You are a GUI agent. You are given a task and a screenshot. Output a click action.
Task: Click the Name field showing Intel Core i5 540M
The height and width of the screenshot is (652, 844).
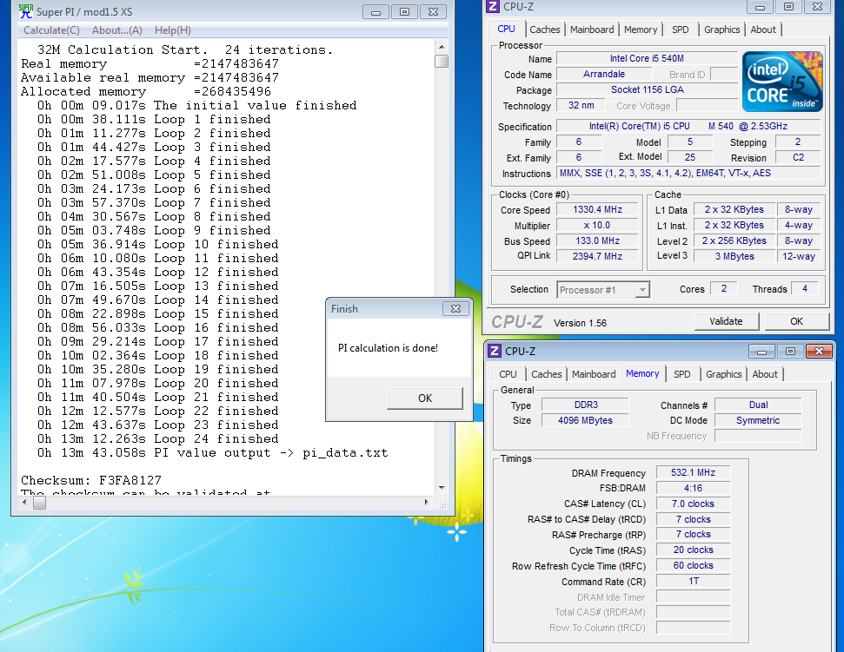tap(647, 58)
